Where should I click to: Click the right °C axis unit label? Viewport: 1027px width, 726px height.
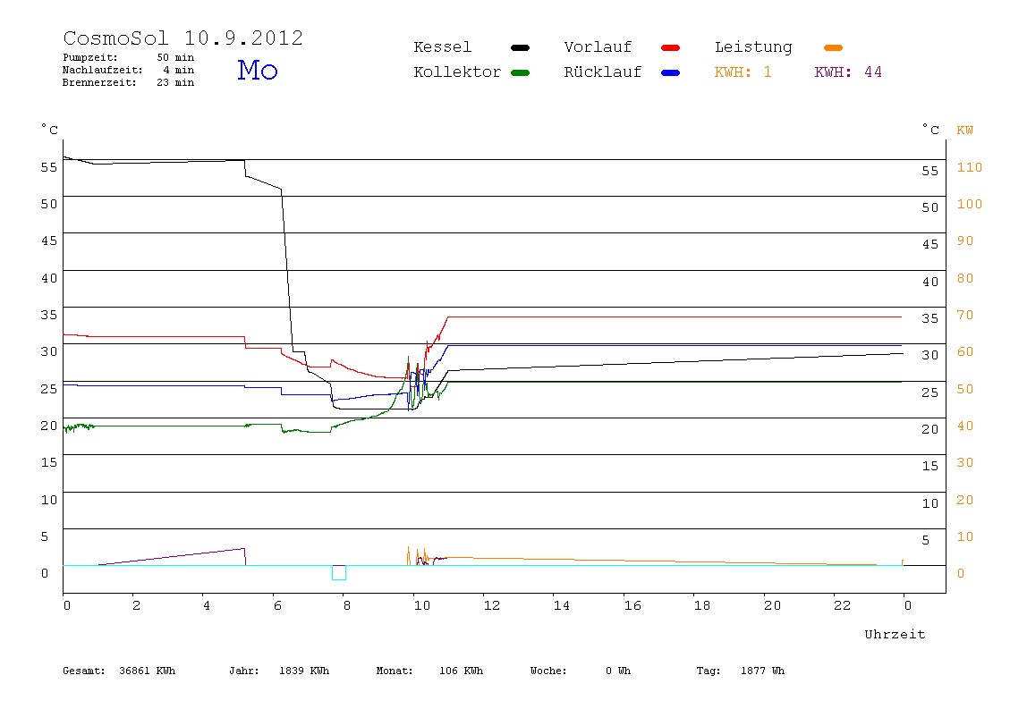click(930, 129)
